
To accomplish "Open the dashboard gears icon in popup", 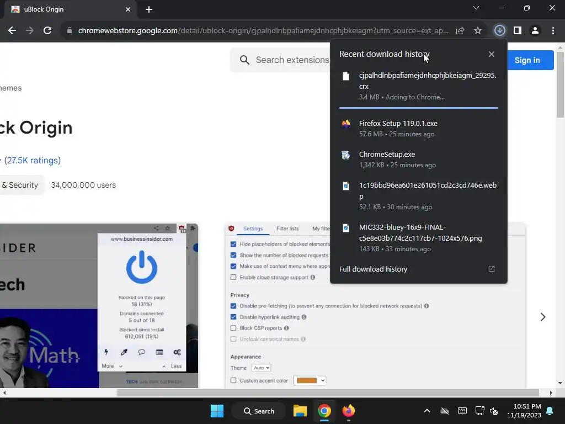I will pyautogui.click(x=177, y=352).
